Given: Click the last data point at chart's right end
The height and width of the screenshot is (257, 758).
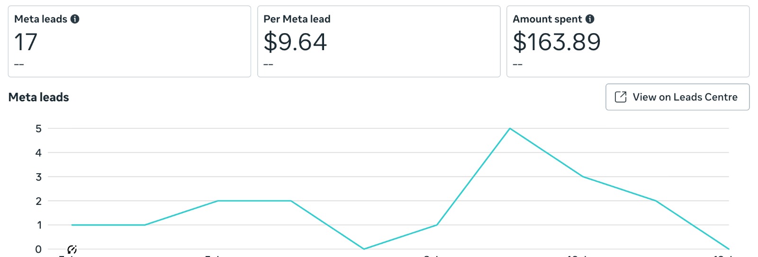Looking at the screenshot, I should pos(728,248).
